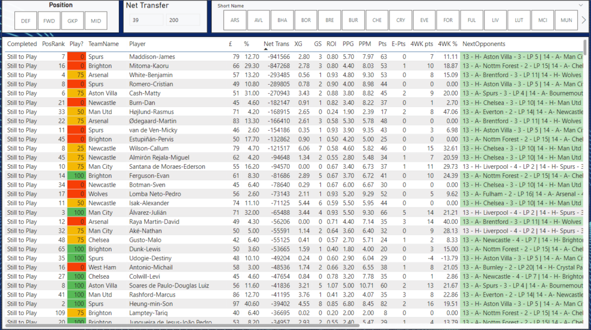Filter by AVL short name
Viewport: 591px width, 330px height.
259,20
